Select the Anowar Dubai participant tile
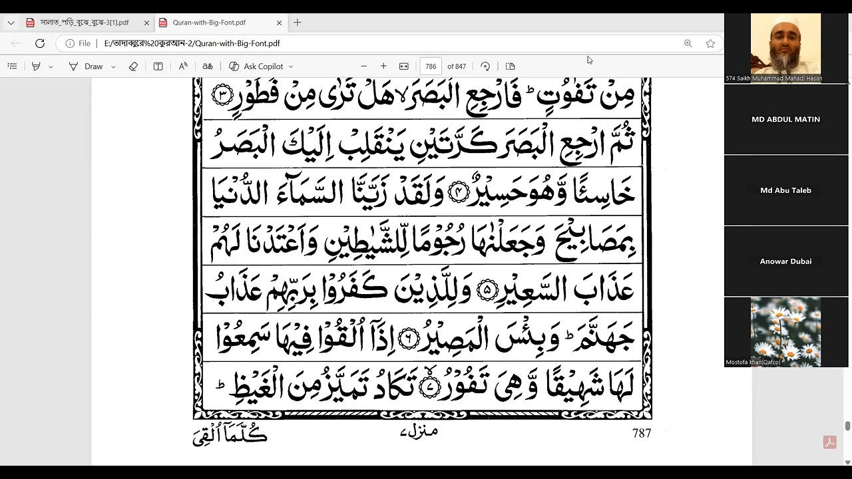The height and width of the screenshot is (479, 852). (786, 261)
